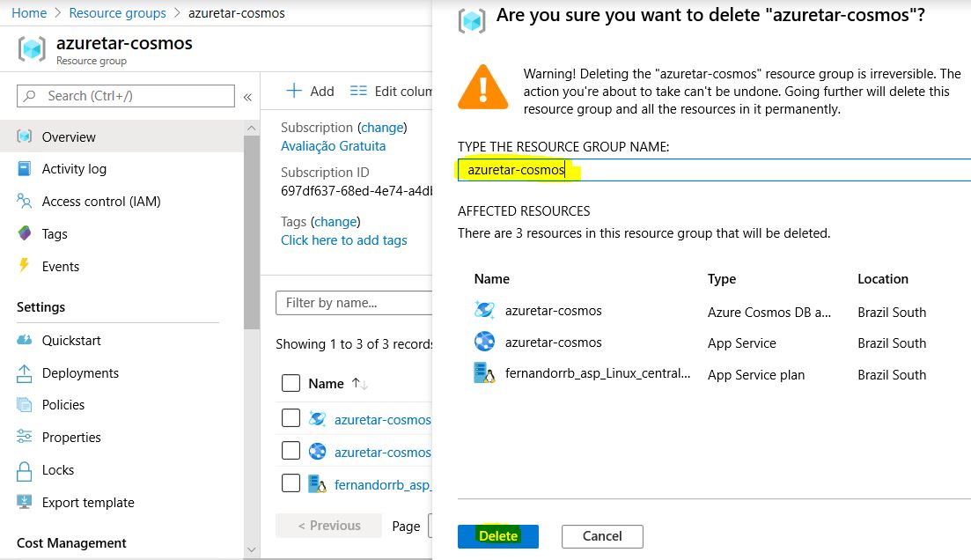
Task: Click the azuretar-cosmos resource group header icon
Action: click(x=32, y=49)
